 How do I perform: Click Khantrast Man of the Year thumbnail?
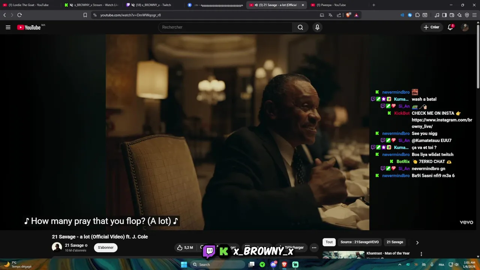click(x=343, y=255)
